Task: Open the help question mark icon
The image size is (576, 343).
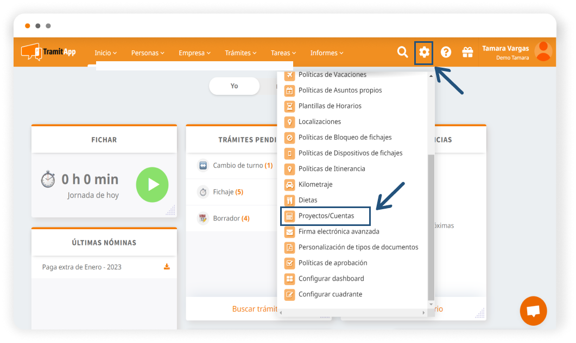Action: 446,52
